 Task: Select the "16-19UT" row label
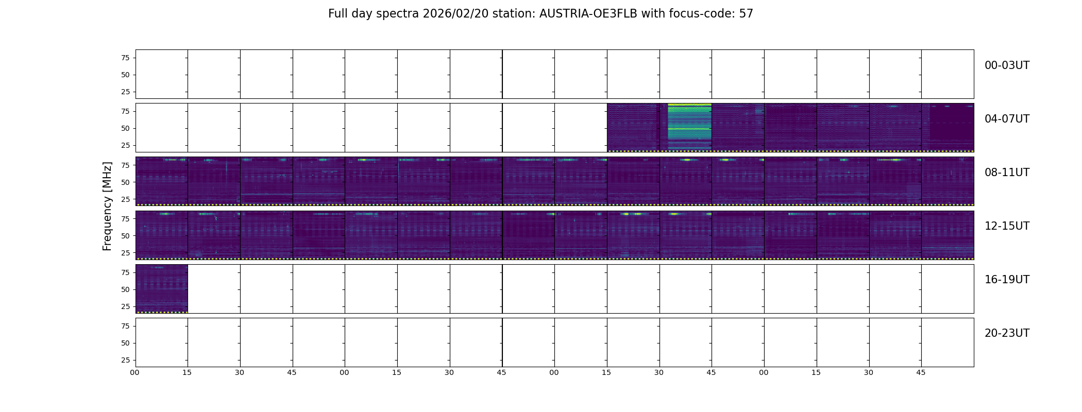[1007, 280]
